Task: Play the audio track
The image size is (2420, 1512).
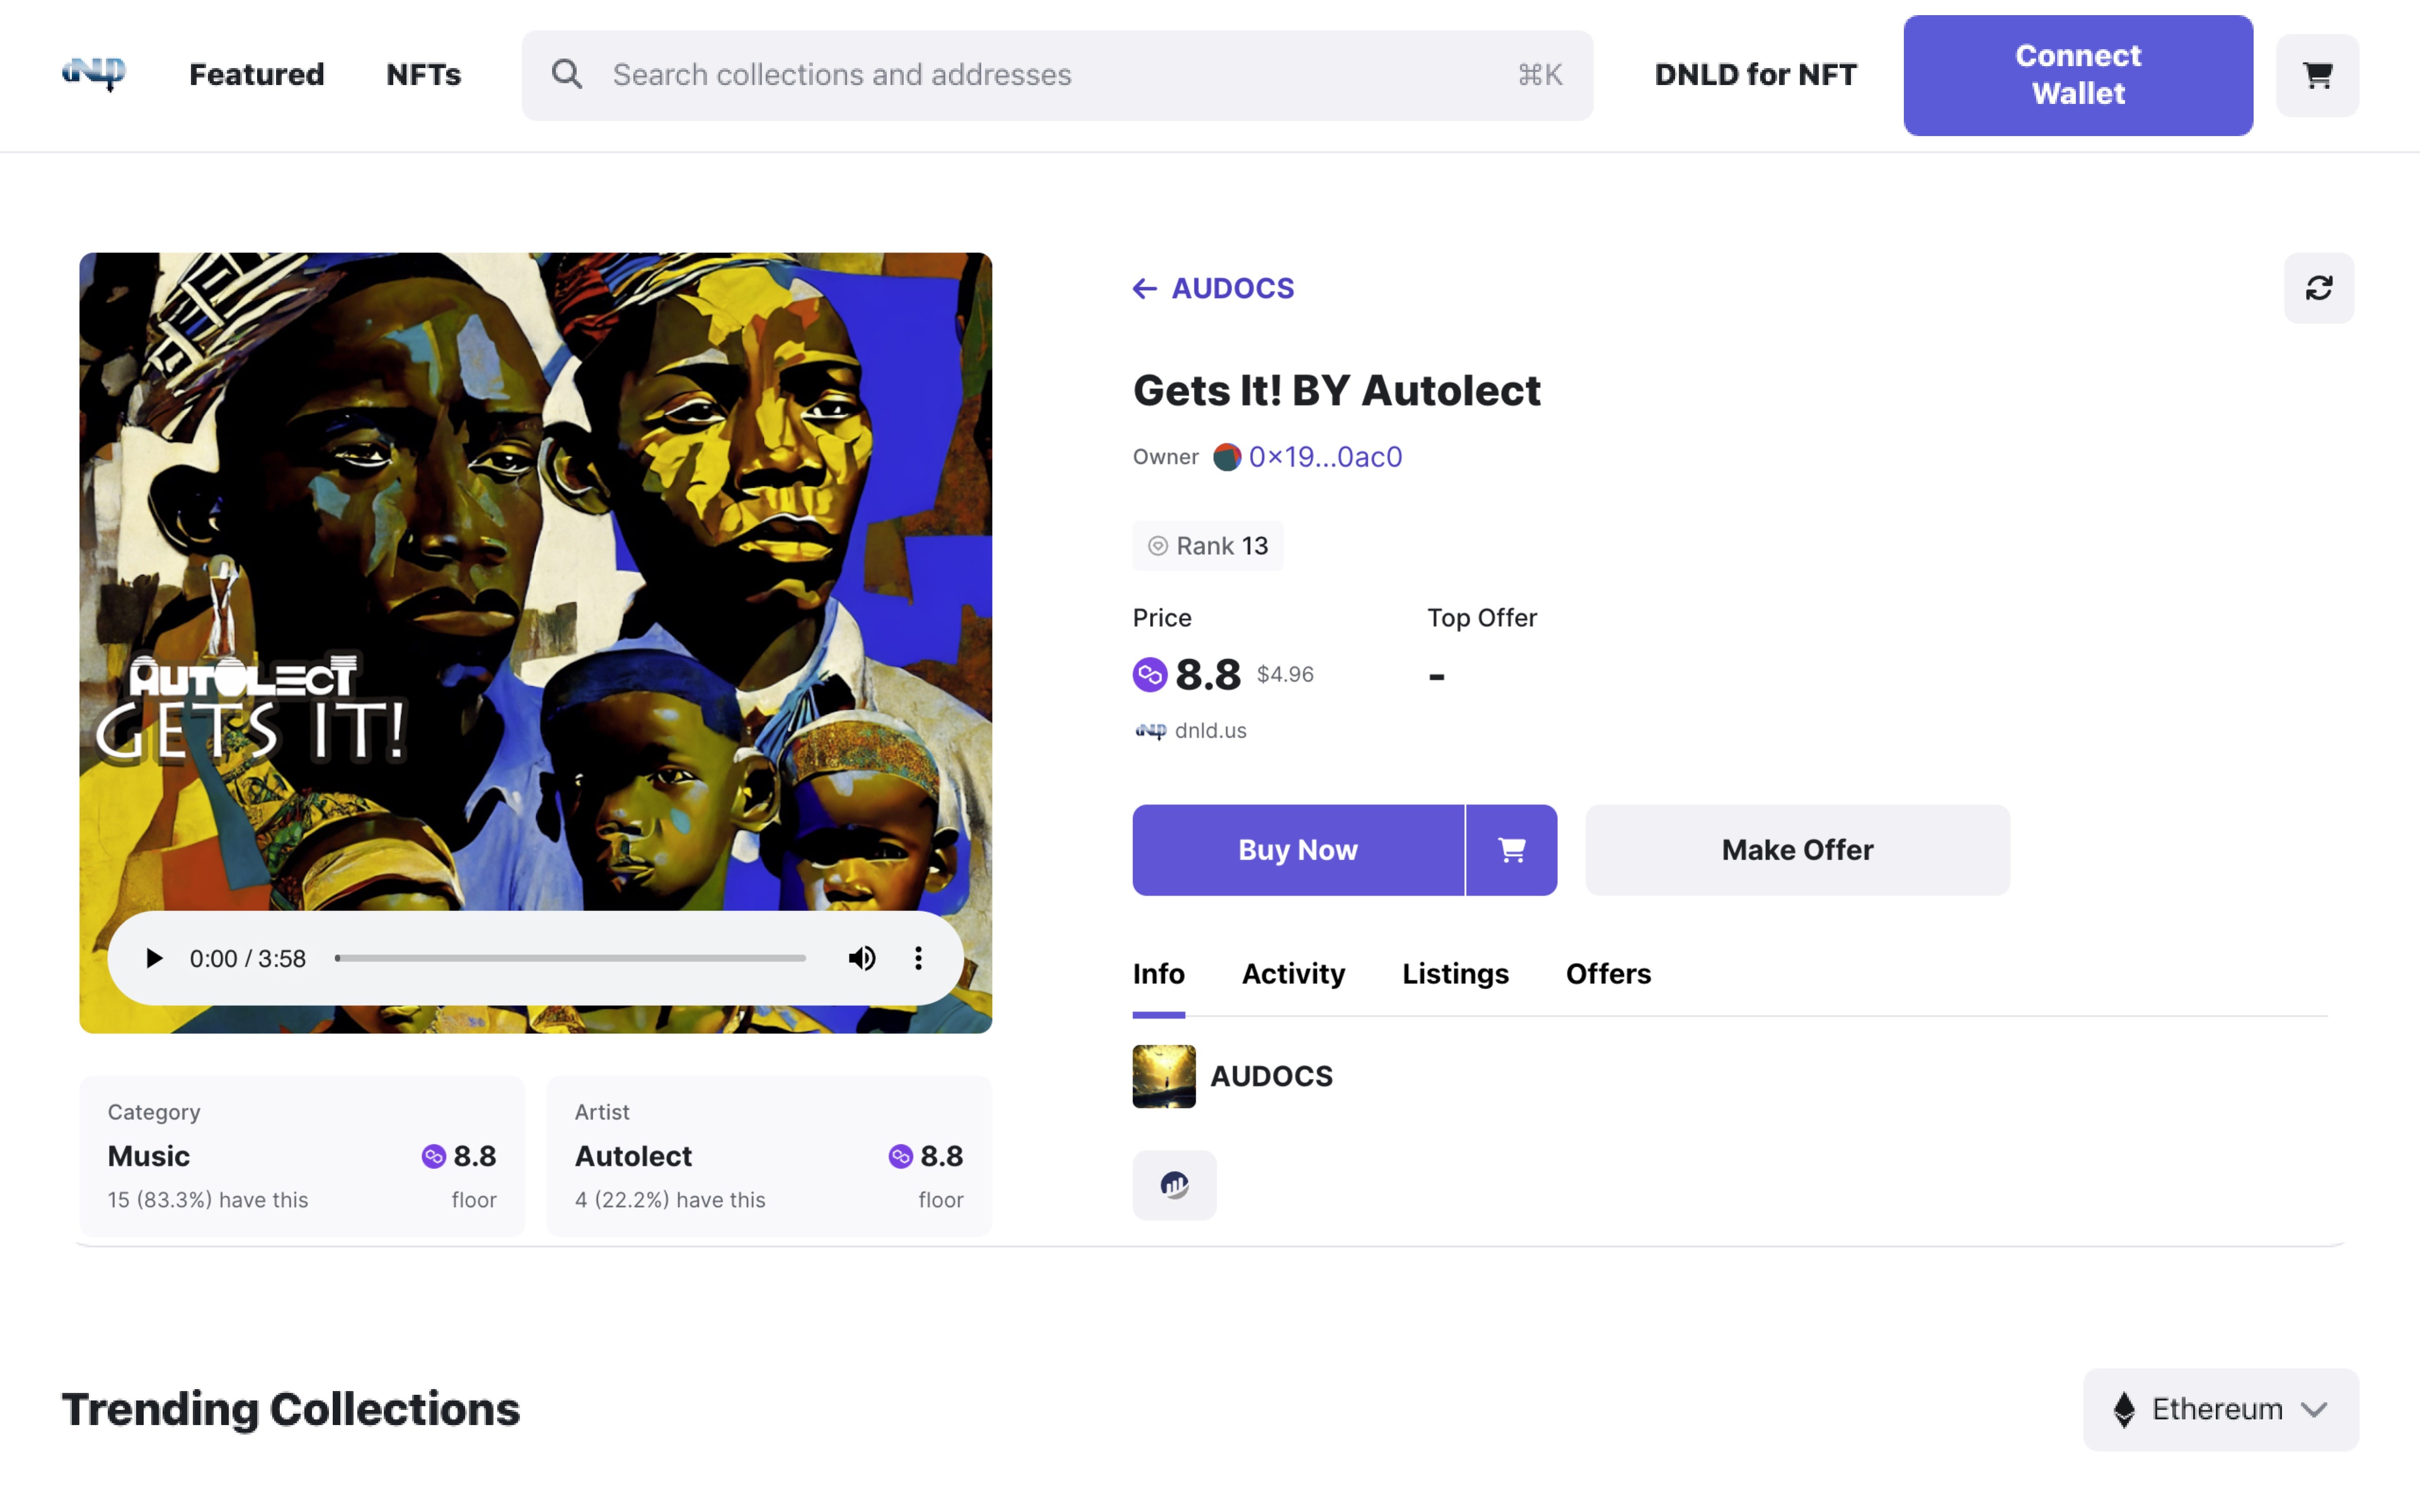Action: 154,958
